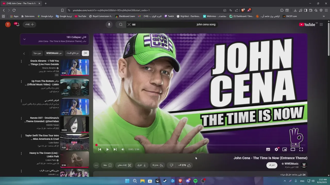This screenshot has height=185, width=330.
Task: Open Up From The Bottom Linkin Park title
Action: click(x=42, y=83)
